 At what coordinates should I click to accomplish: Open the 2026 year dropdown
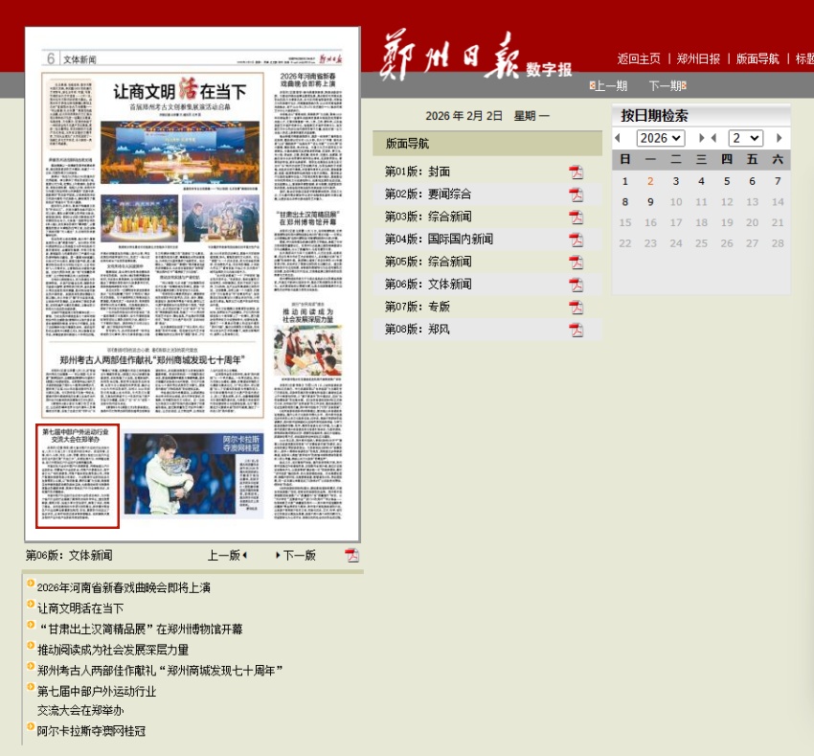(x=660, y=139)
